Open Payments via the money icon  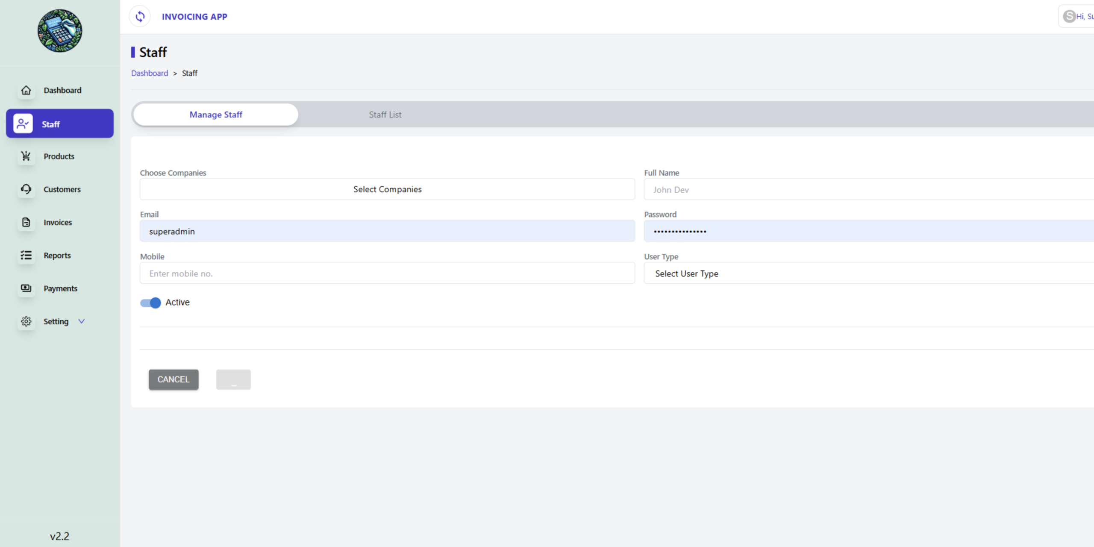pos(26,288)
